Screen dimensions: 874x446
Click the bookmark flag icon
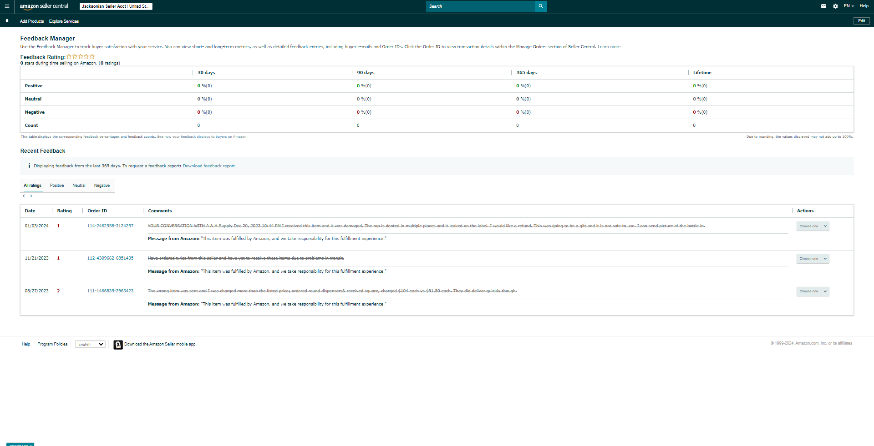pos(7,21)
